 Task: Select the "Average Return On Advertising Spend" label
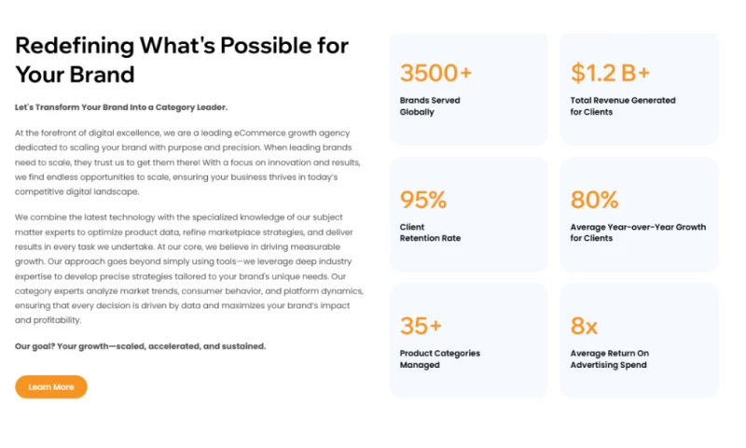tap(610, 359)
